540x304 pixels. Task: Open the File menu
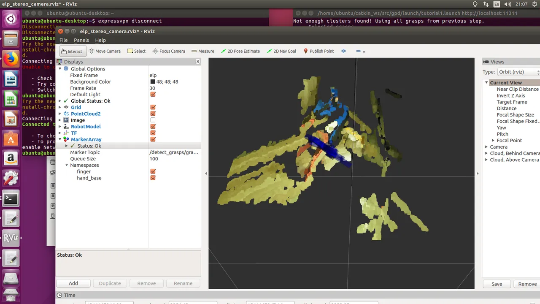(63, 40)
